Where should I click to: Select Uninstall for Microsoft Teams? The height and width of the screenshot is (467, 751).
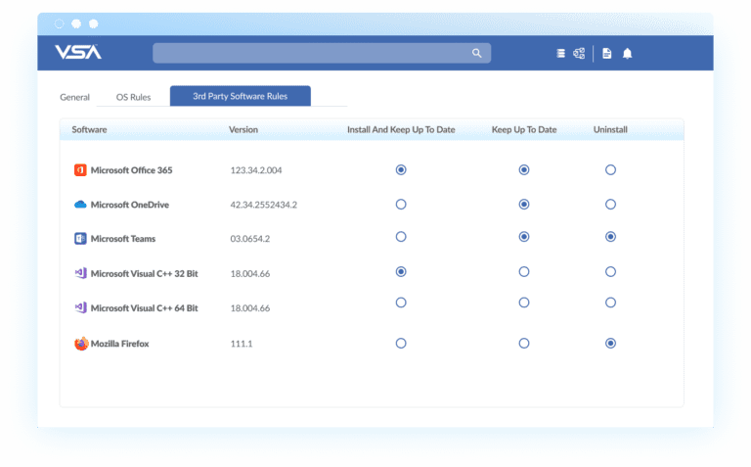[610, 237]
